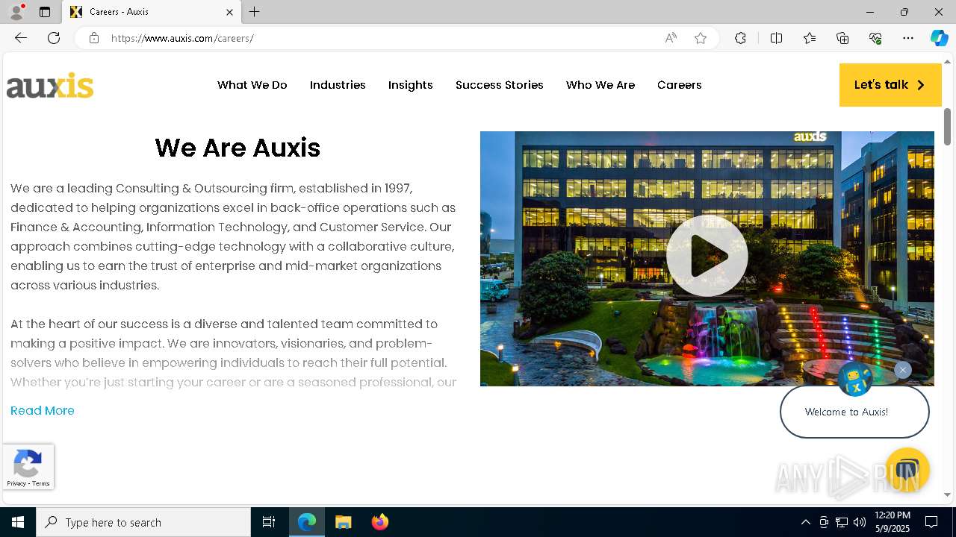This screenshot has width=956, height=537.
Task: Add page to favorites star
Action: [701, 38]
